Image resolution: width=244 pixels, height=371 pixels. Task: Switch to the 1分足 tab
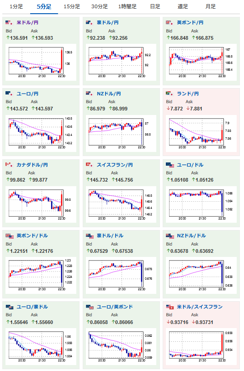pyautogui.click(x=16, y=7)
